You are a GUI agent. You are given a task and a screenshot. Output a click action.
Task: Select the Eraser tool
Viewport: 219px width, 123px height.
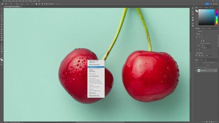[x=2, y=33]
